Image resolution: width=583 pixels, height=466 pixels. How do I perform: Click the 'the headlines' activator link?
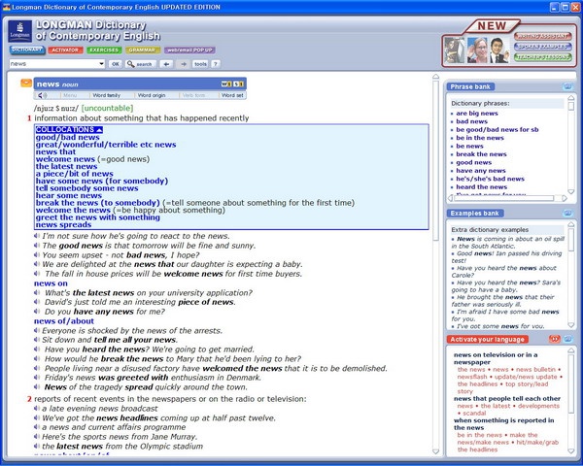pos(477,383)
